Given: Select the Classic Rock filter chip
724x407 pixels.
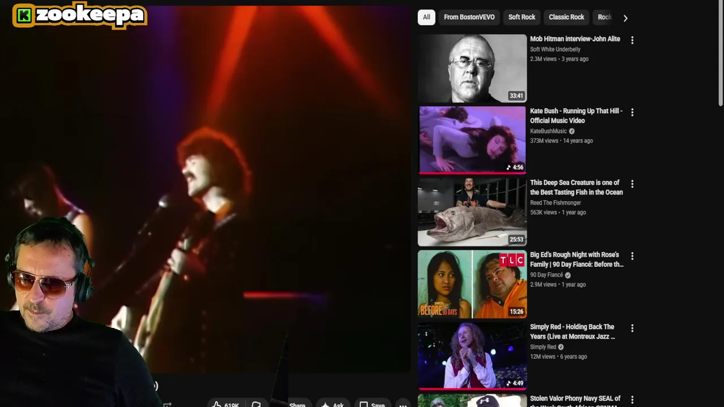Looking at the screenshot, I should point(566,17).
